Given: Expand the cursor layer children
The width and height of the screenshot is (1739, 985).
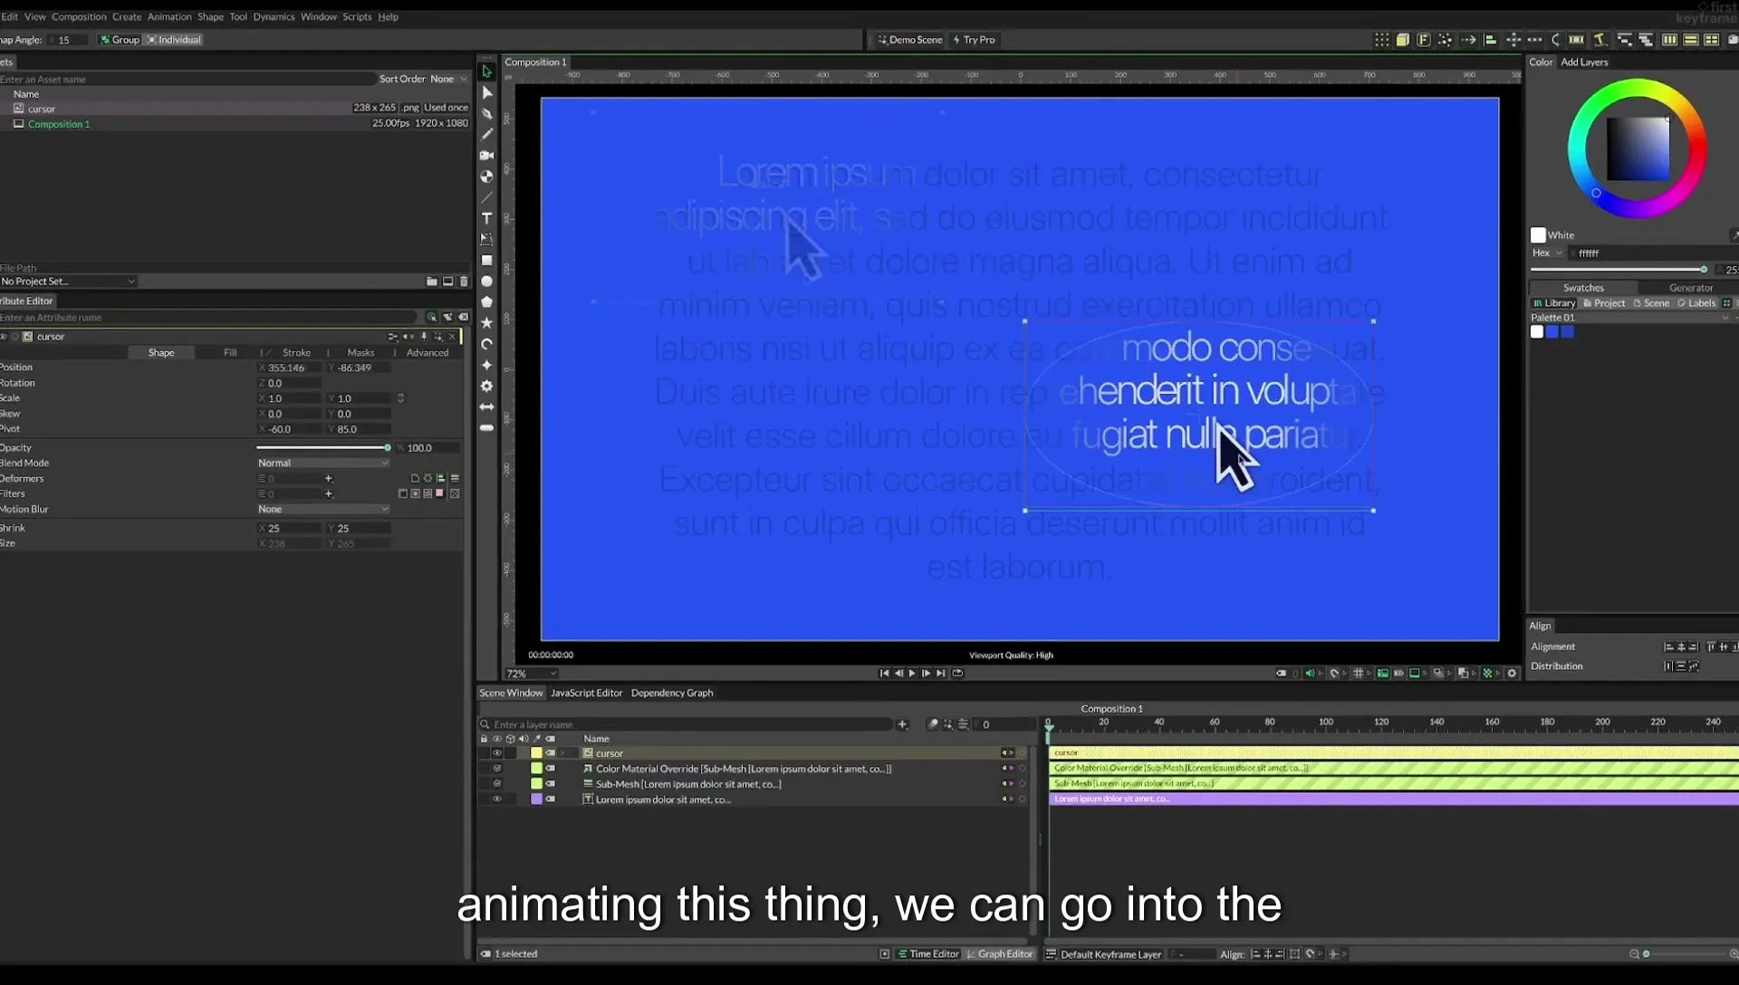Looking at the screenshot, I should (x=563, y=753).
